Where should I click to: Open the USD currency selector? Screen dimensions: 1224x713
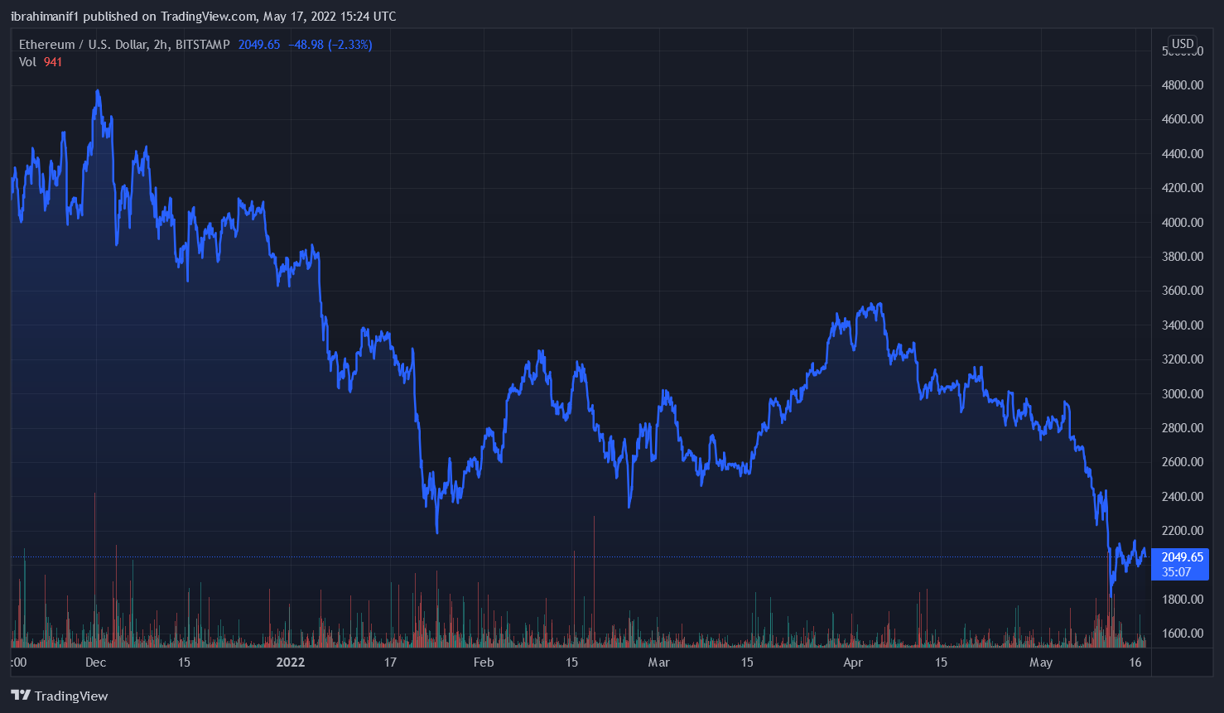pos(1183,44)
